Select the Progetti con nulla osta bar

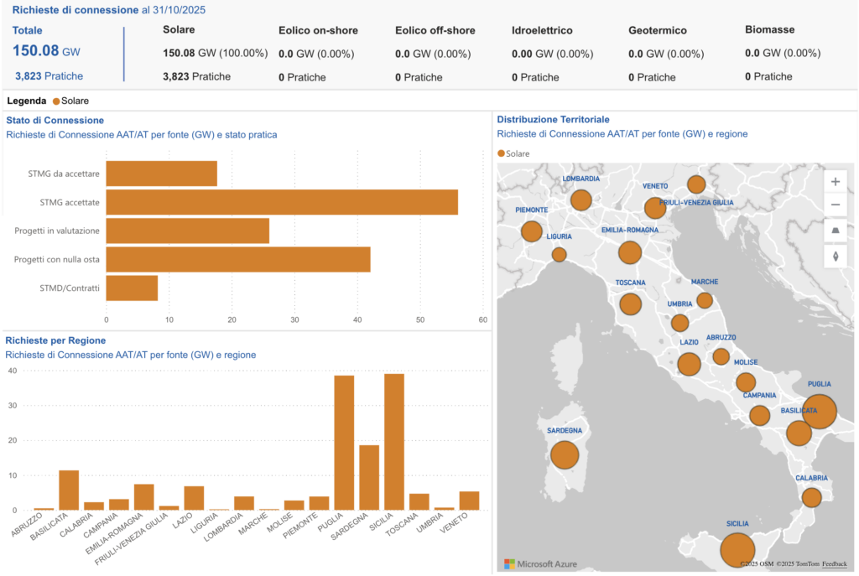(238, 259)
